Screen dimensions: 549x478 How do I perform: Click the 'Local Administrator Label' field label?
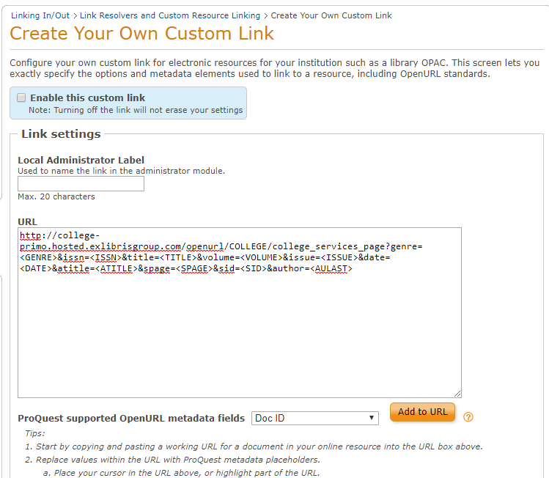coord(81,160)
